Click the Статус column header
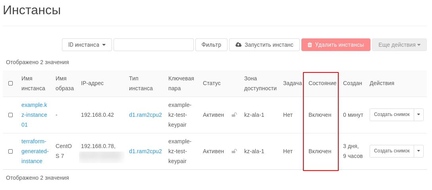 (212, 83)
